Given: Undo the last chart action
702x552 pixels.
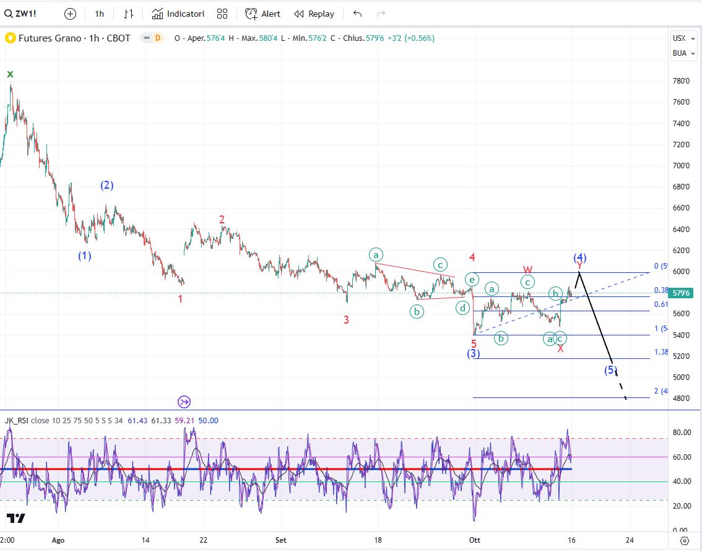Looking at the screenshot, I should (x=357, y=14).
